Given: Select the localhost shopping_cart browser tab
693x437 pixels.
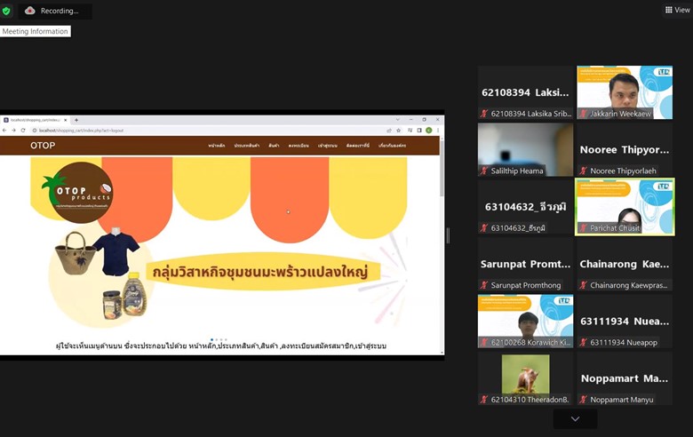Looking at the screenshot, I should (x=35, y=120).
